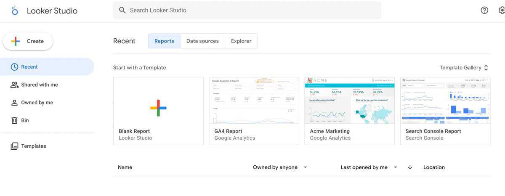Click the Looker Studio logo icon
This screenshot has height=196, width=505.
(15, 11)
